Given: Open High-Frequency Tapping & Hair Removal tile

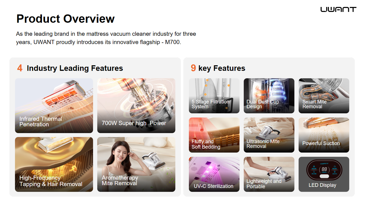Looking at the screenshot, I should (x=54, y=164).
